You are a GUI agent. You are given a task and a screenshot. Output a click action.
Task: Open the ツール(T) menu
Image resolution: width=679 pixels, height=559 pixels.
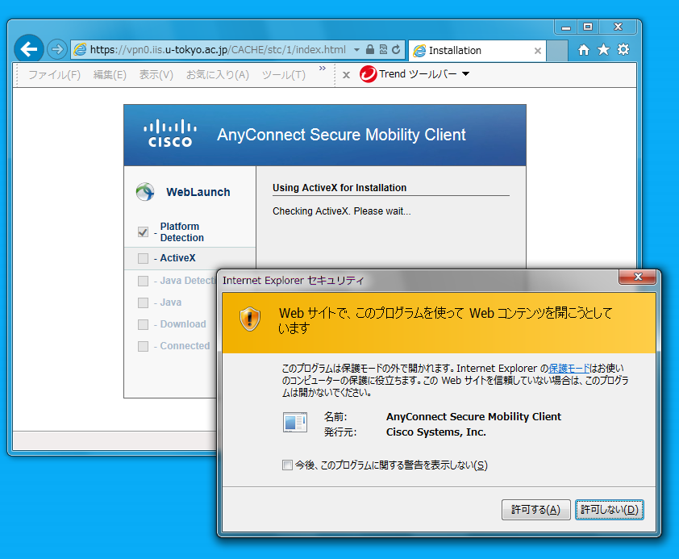(x=284, y=75)
